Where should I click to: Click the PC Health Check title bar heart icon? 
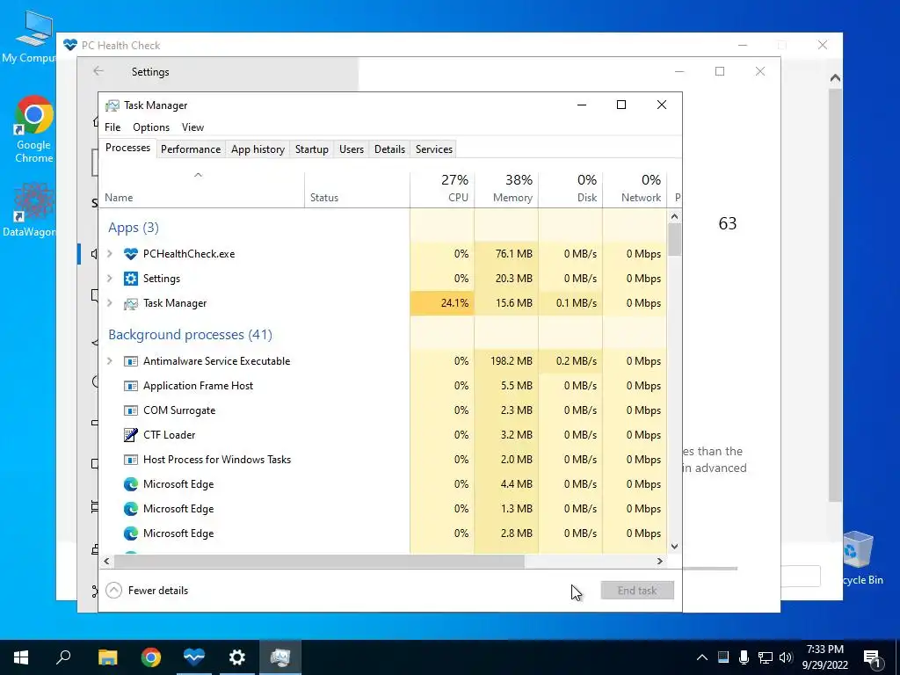(x=70, y=45)
